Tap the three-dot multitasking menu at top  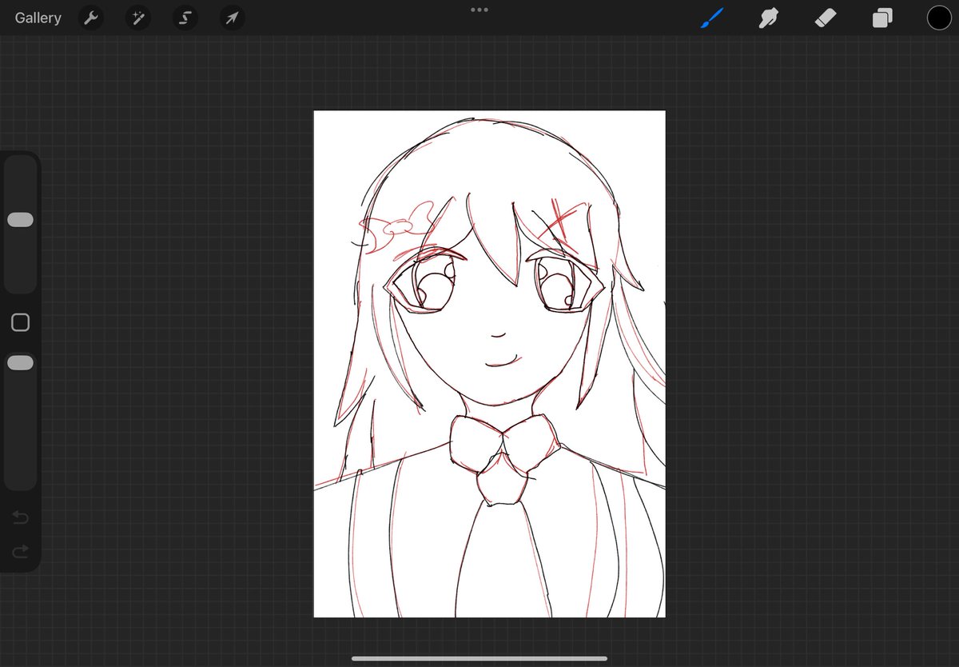(479, 10)
